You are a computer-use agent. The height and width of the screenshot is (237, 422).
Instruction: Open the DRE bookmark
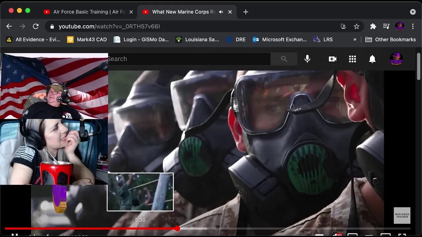coord(236,39)
